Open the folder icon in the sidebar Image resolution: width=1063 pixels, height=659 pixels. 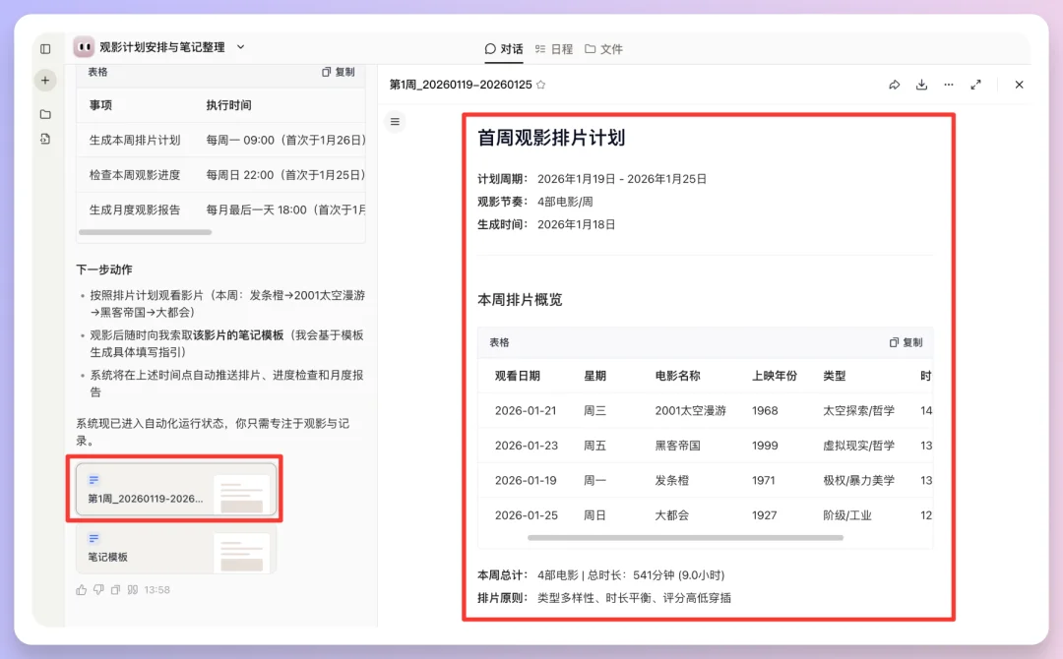click(45, 112)
